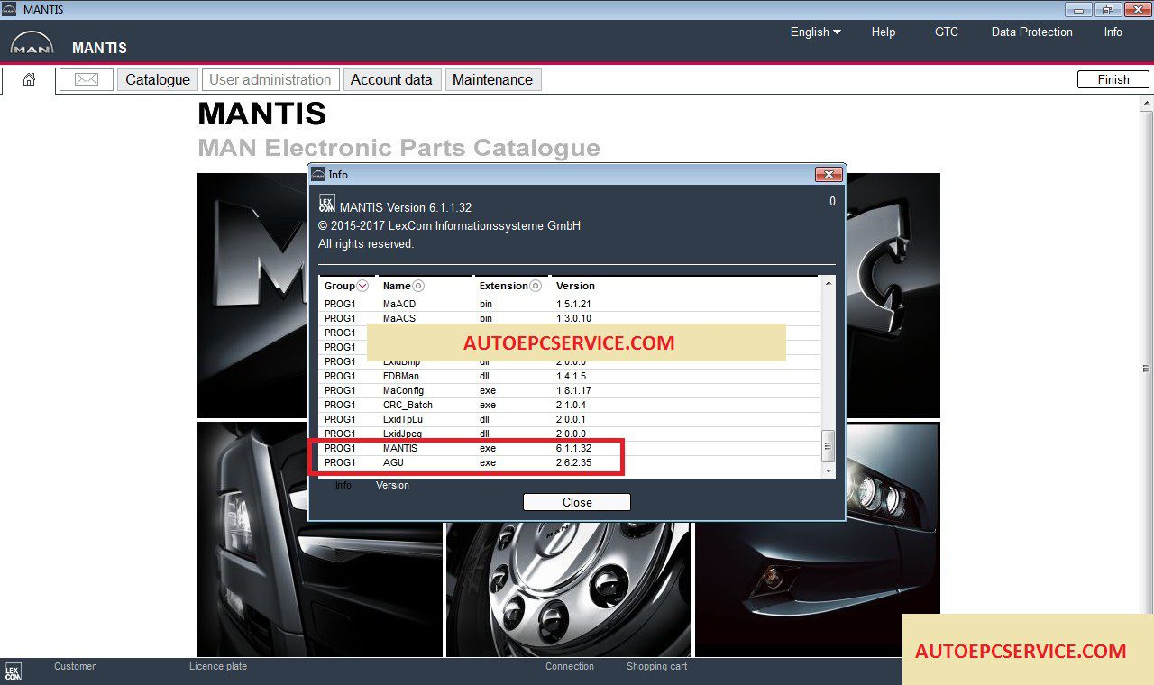The width and height of the screenshot is (1154, 685).
Task: Click the list scrollbar down arrow
Action: 828,470
